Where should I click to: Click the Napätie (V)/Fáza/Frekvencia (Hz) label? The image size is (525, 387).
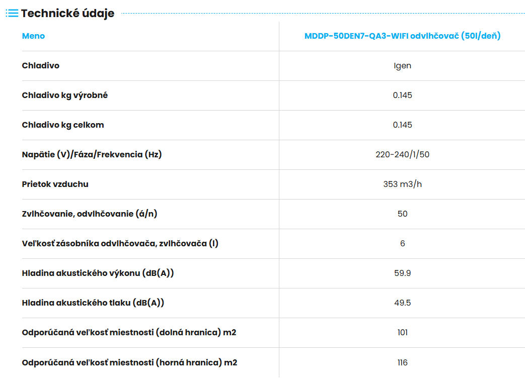click(x=92, y=154)
